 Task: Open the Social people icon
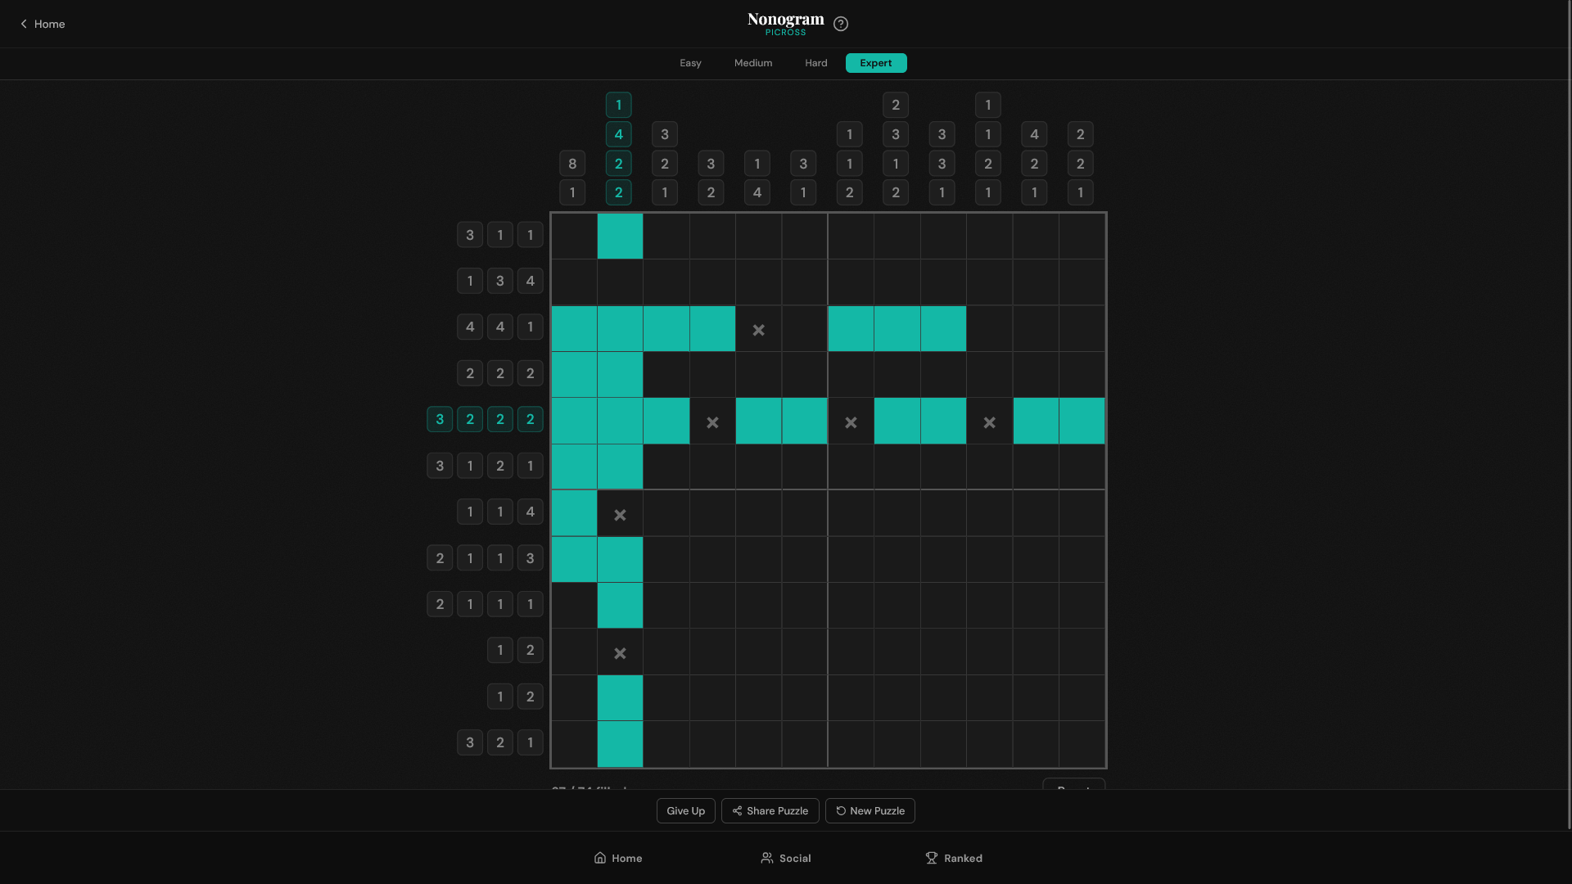767,858
